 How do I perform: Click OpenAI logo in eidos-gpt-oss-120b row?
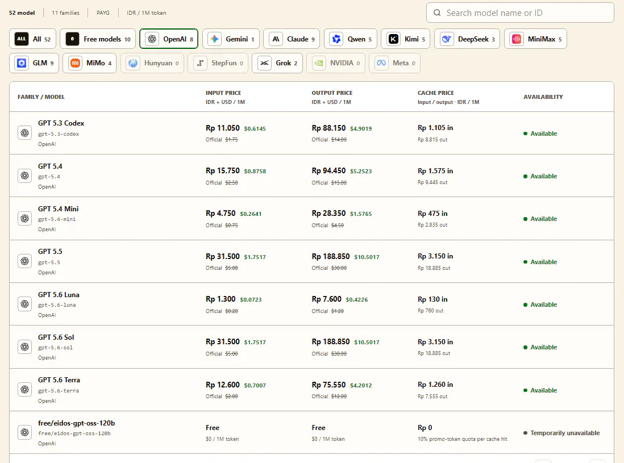pos(24,432)
